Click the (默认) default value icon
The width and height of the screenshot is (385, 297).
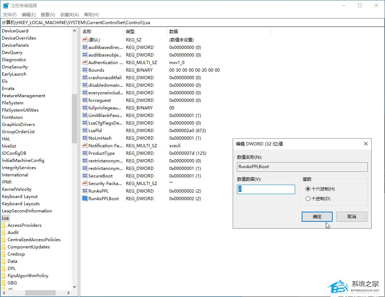85,40
